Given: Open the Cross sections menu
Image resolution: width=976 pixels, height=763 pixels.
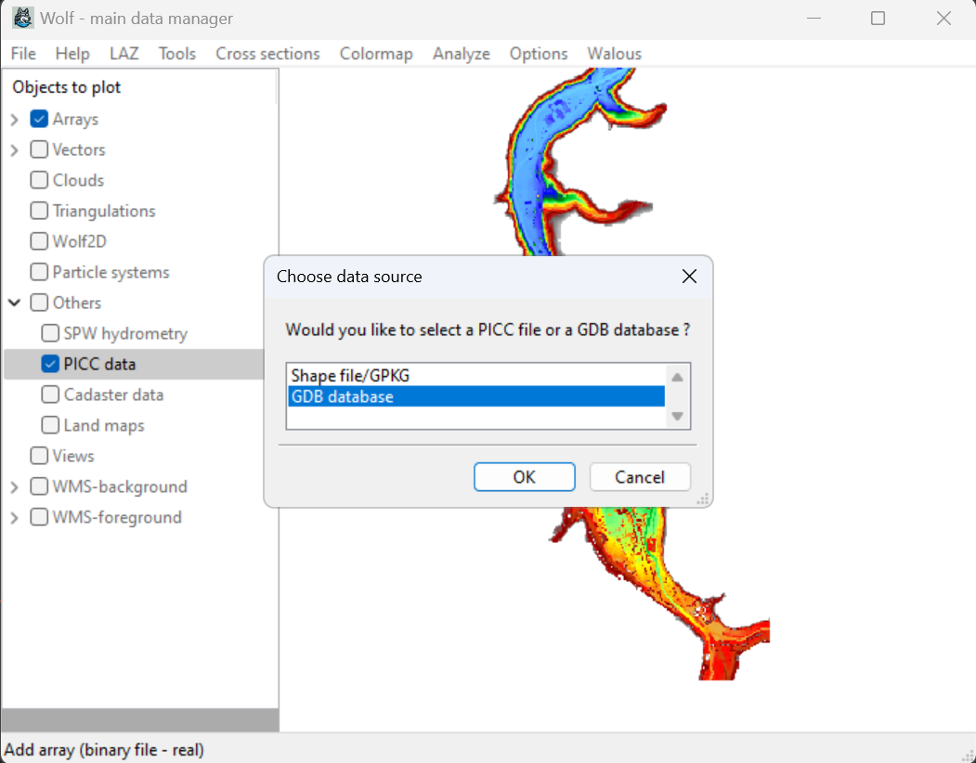Looking at the screenshot, I should 267,54.
